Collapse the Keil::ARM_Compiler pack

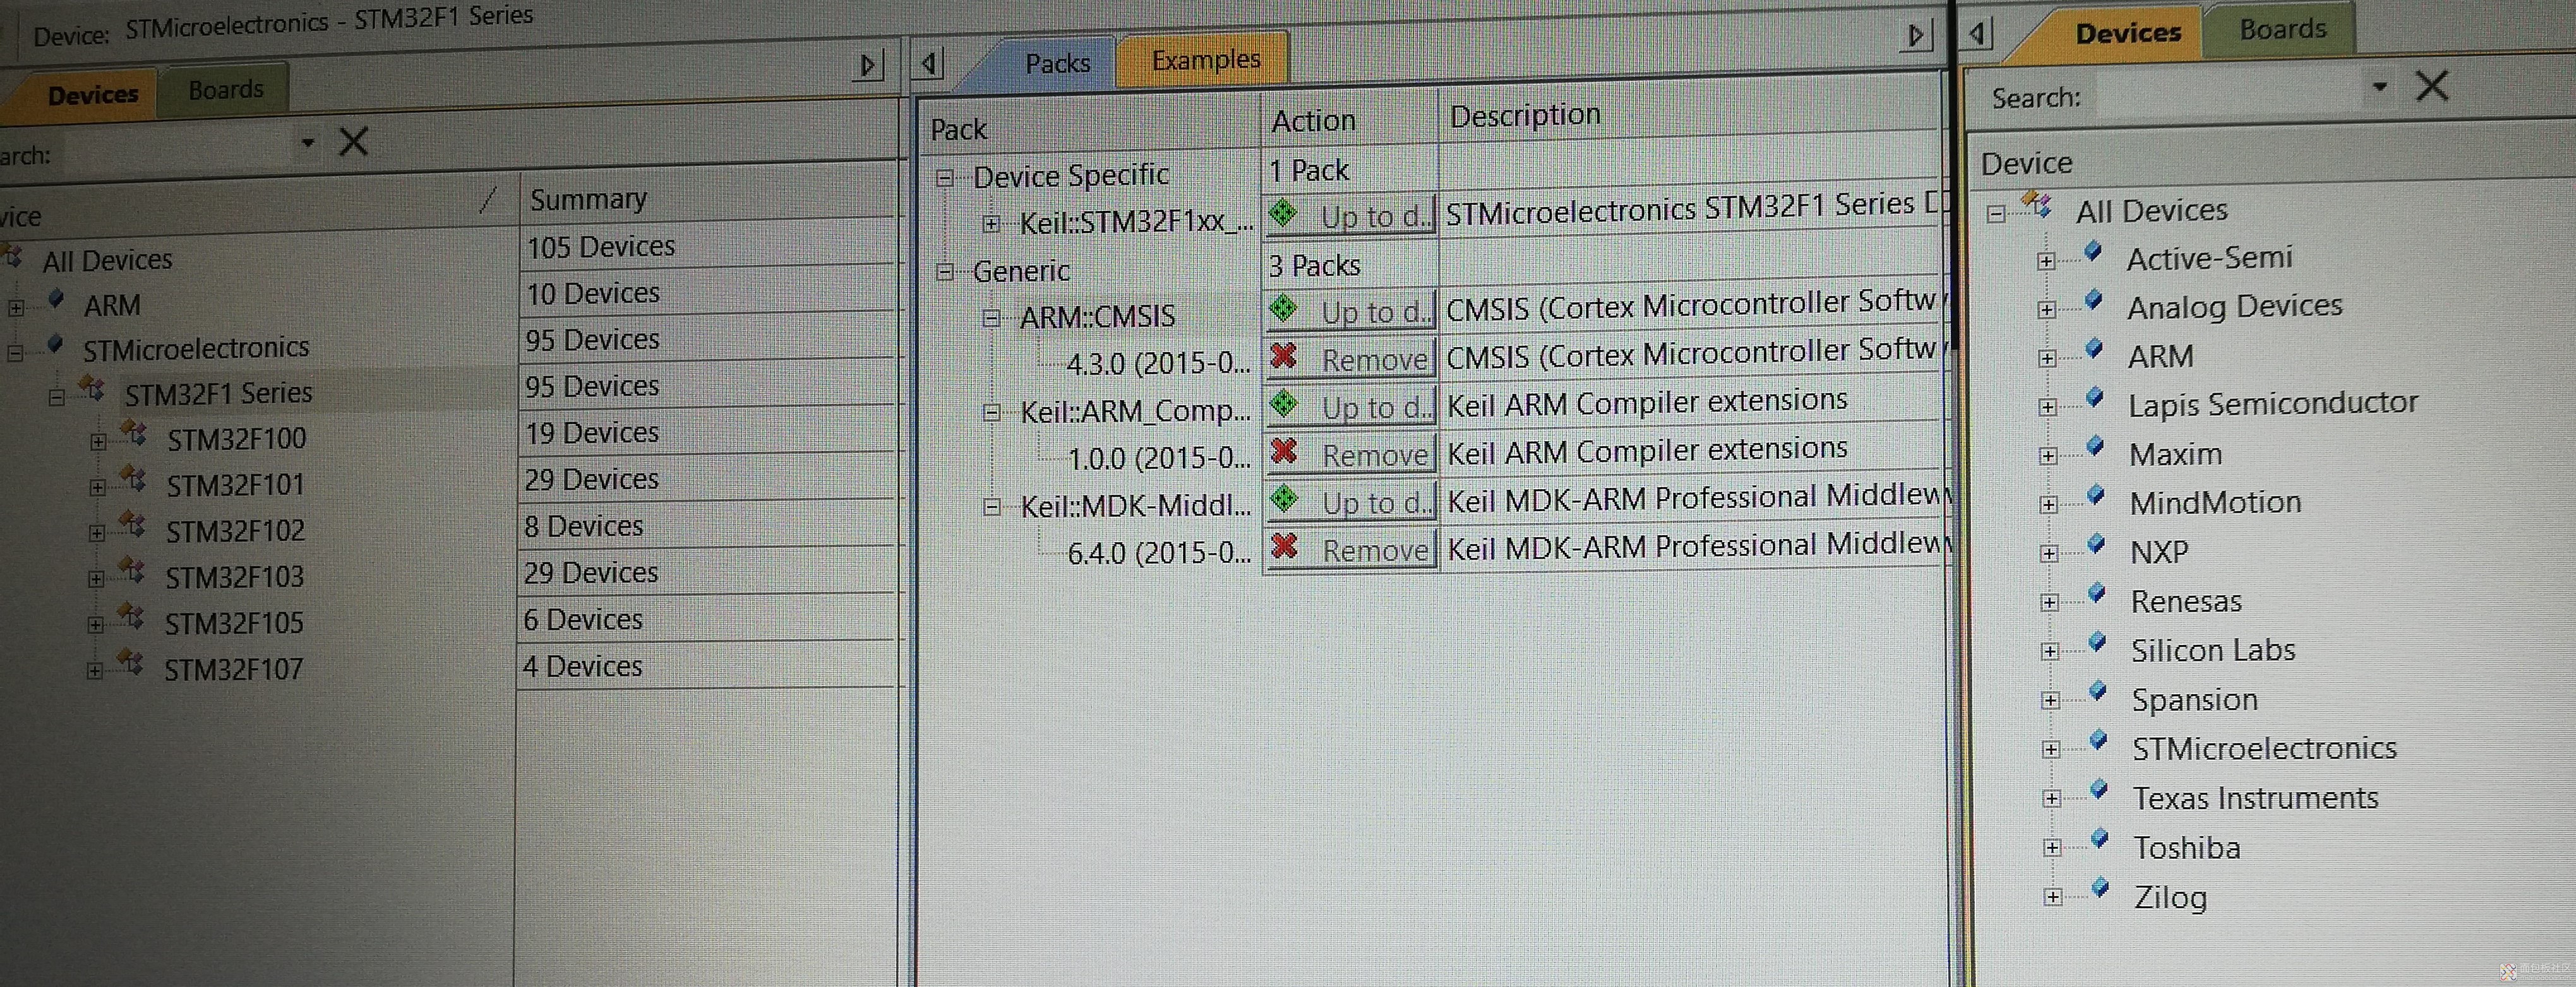[991, 413]
